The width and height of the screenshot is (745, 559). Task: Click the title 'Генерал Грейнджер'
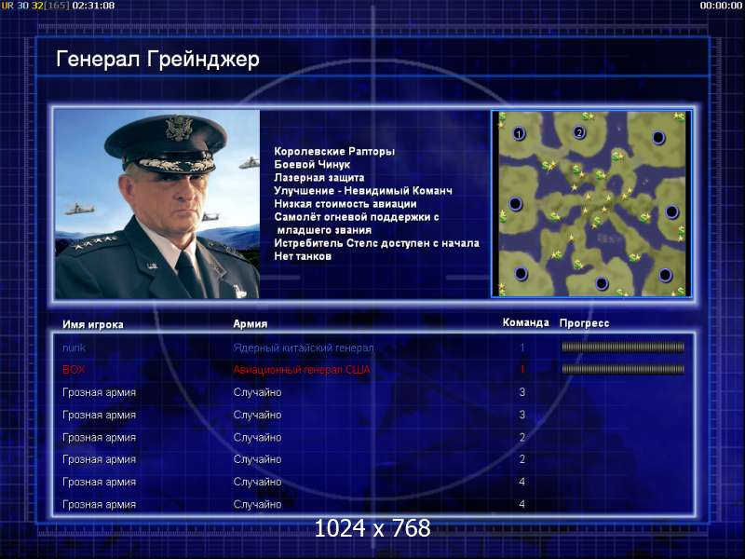click(157, 60)
